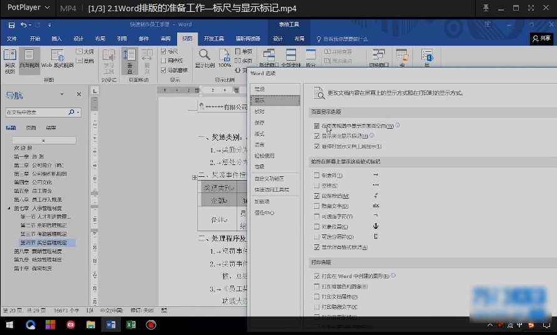
Task: Open navigation pane options dropdown arrow
Action: pyautogui.click(x=62, y=94)
